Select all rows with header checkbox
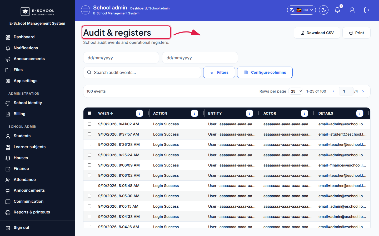 coord(89,113)
